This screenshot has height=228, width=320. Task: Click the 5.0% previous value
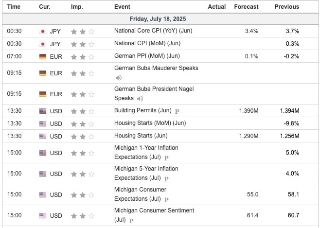(292, 153)
